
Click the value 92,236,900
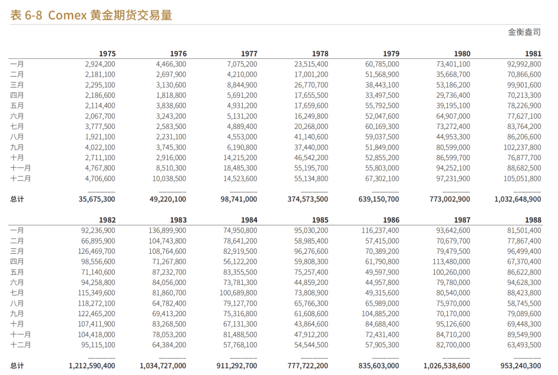pyautogui.click(x=98, y=230)
